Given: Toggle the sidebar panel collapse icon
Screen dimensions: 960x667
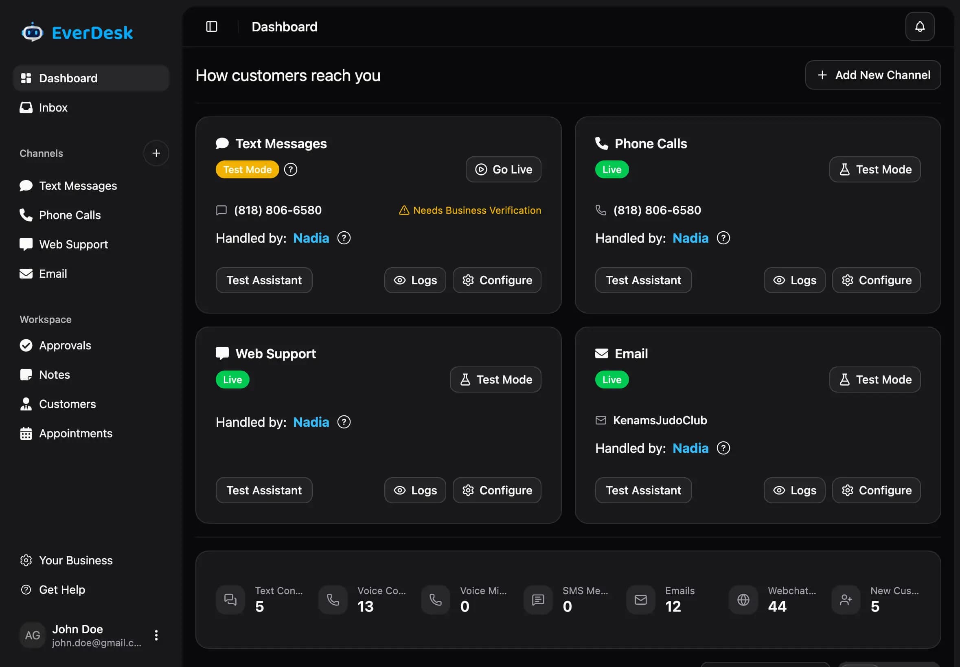Looking at the screenshot, I should click(x=211, y=26).
